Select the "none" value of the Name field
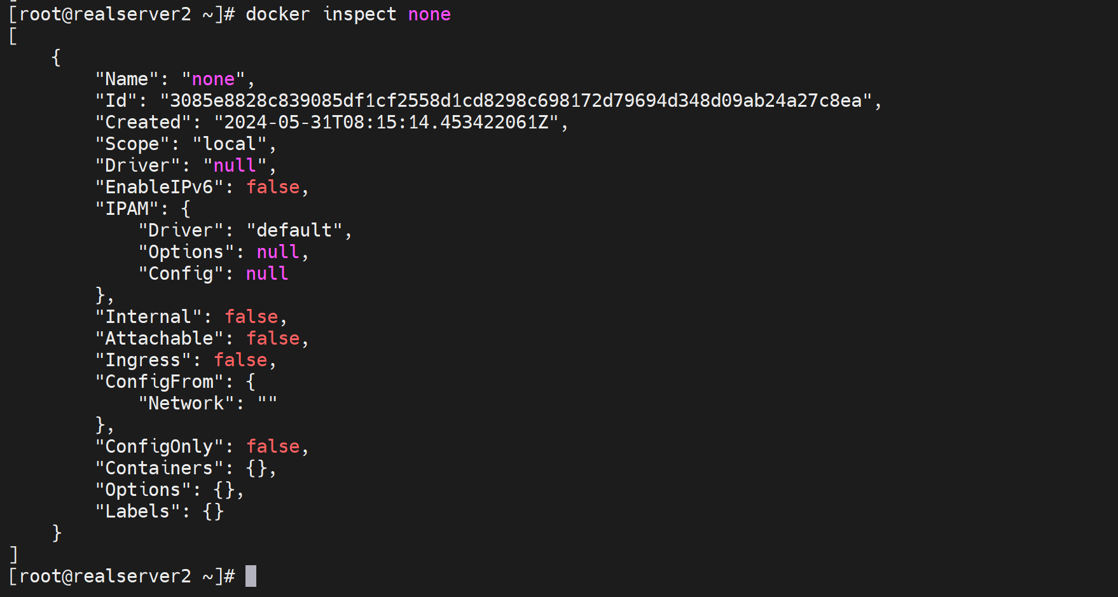 coord(213,79)
